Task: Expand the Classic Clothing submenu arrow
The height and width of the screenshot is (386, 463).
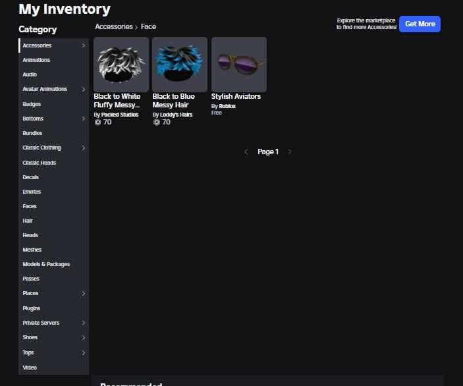Action: pos(84,148)
